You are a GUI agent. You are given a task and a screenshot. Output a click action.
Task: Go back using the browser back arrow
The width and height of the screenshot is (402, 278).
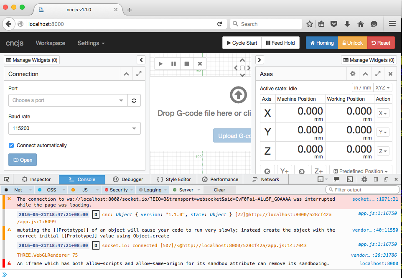point(8,24)
